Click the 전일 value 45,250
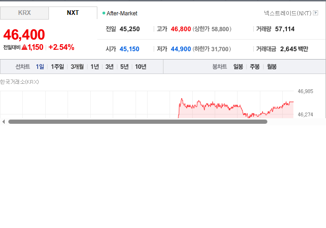 [129, 29]
